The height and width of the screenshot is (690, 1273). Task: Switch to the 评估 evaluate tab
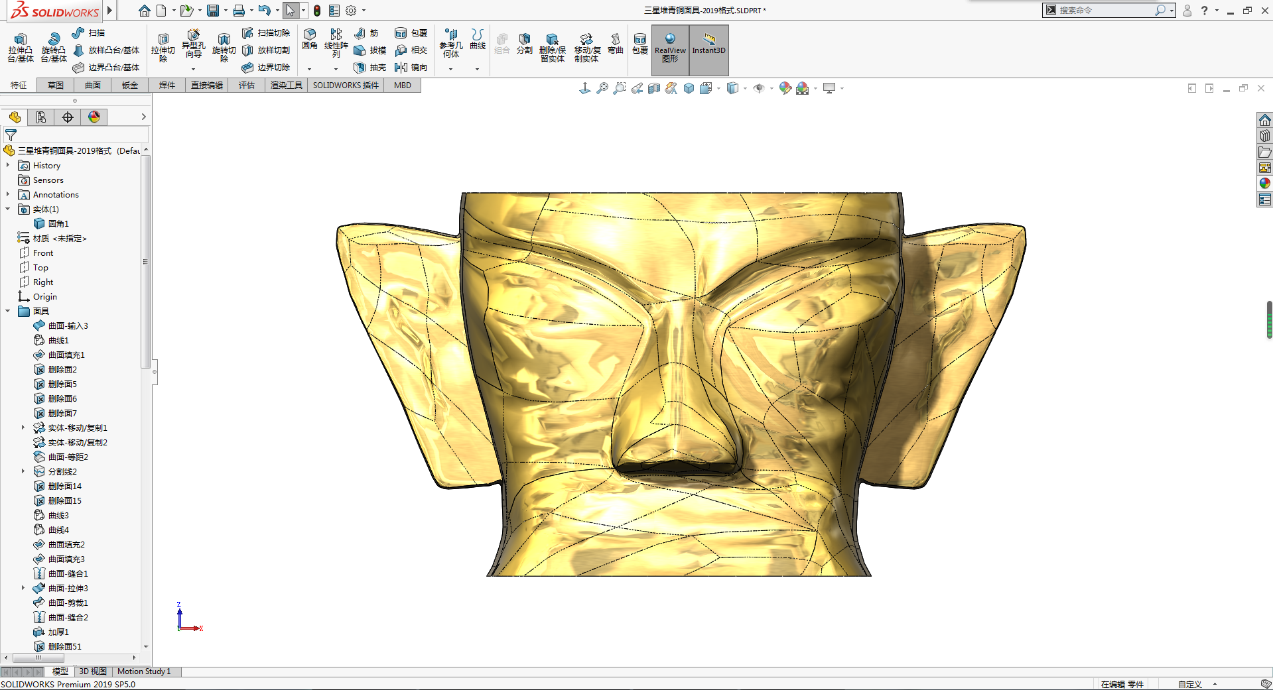click(x=247, y=85)
